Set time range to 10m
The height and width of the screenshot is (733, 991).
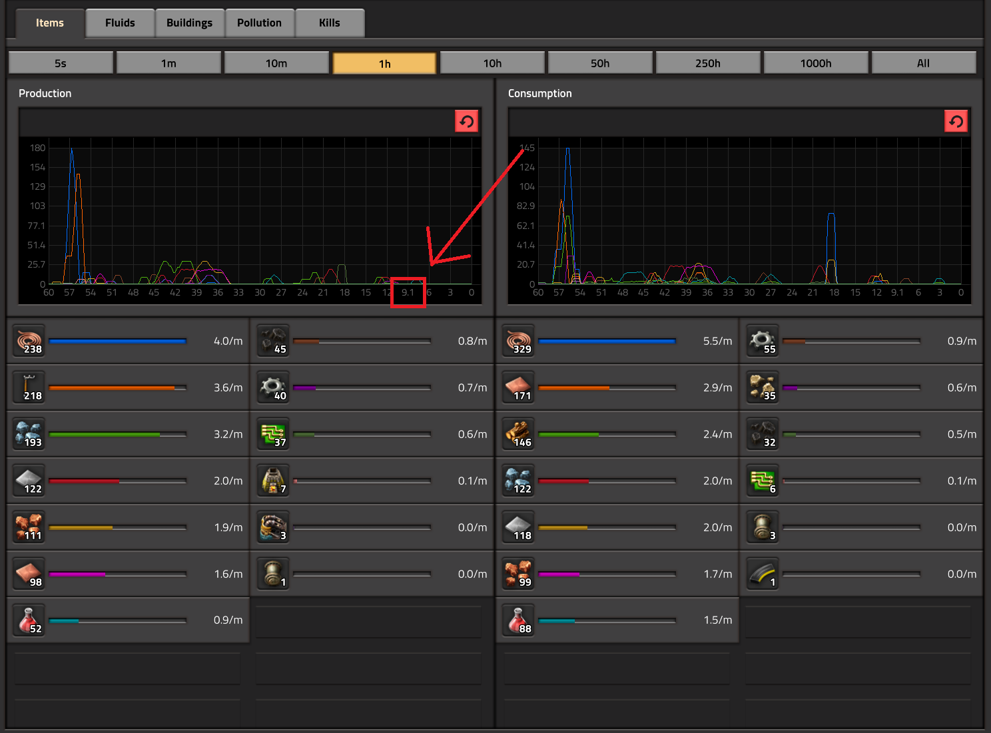276,63
